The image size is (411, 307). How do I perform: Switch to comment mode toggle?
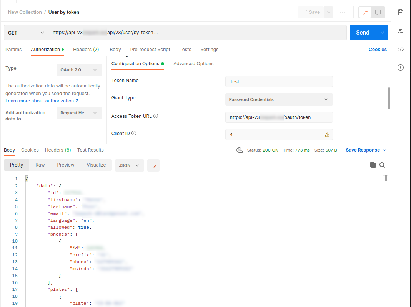(x=378, y=12)
